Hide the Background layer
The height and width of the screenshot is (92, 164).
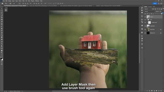145,33
